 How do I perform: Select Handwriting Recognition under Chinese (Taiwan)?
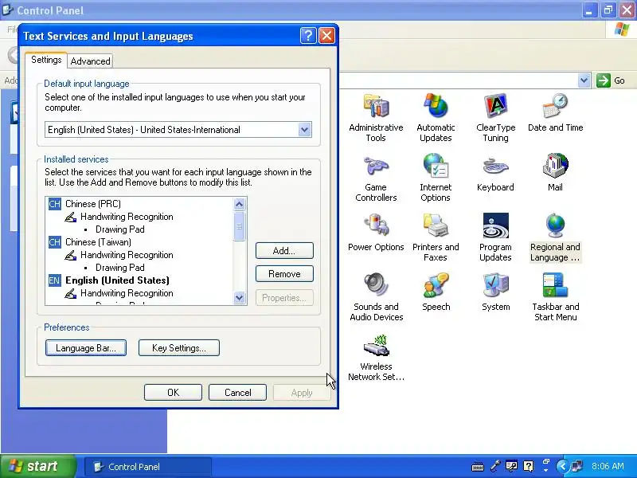(127, 255)
